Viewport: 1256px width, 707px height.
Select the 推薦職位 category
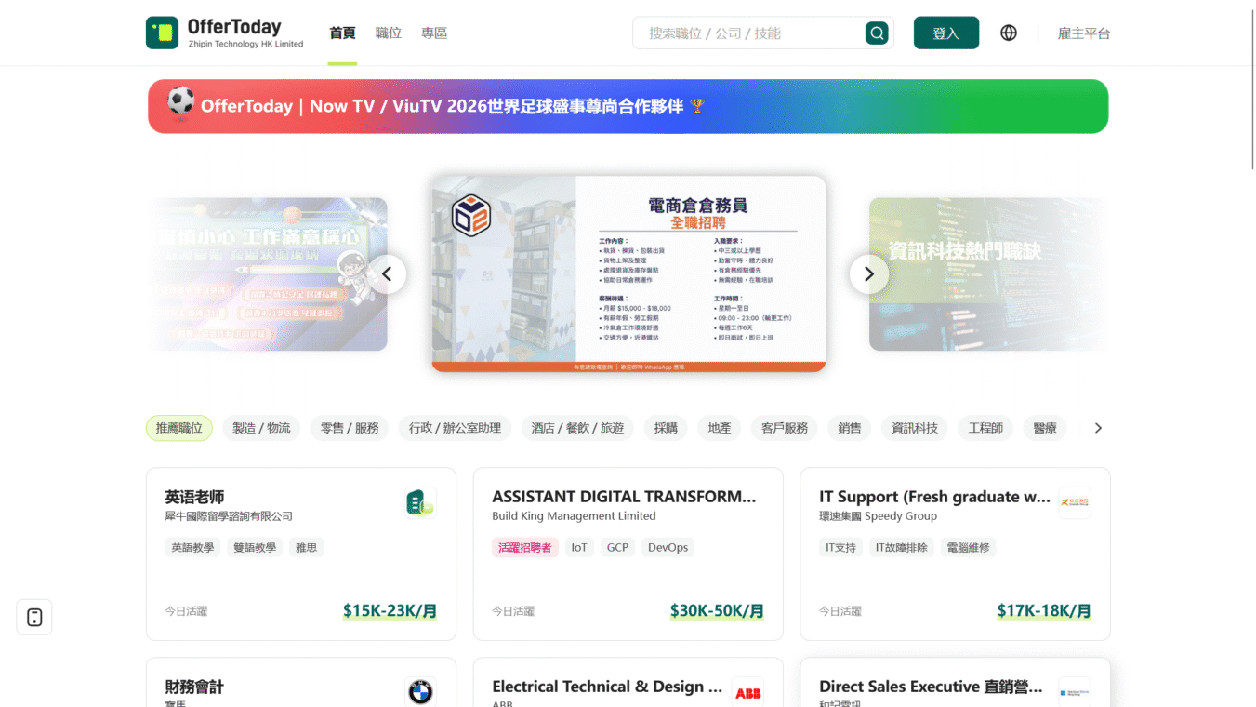click(179, 428)
